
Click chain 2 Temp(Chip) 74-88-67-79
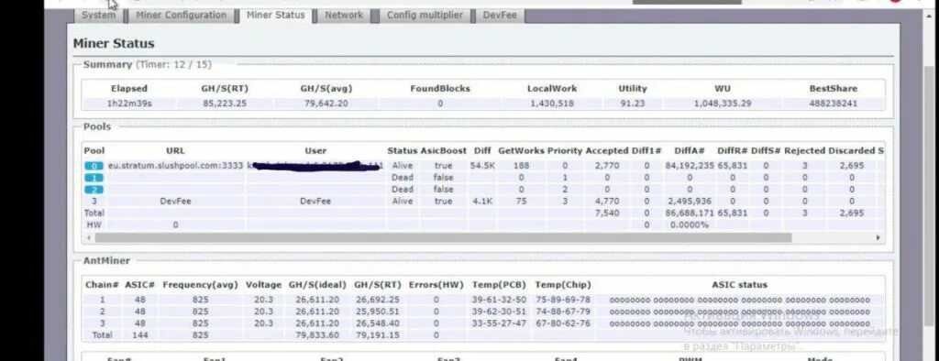pyautogui.click(x=562, y=312)
